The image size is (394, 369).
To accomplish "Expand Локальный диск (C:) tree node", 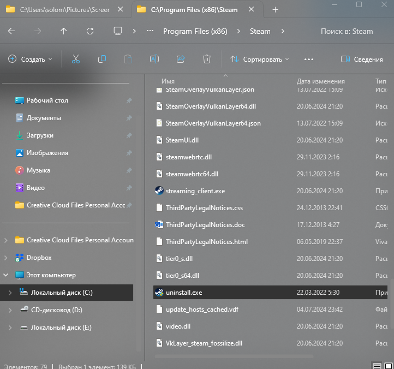I will coord(10,293).
